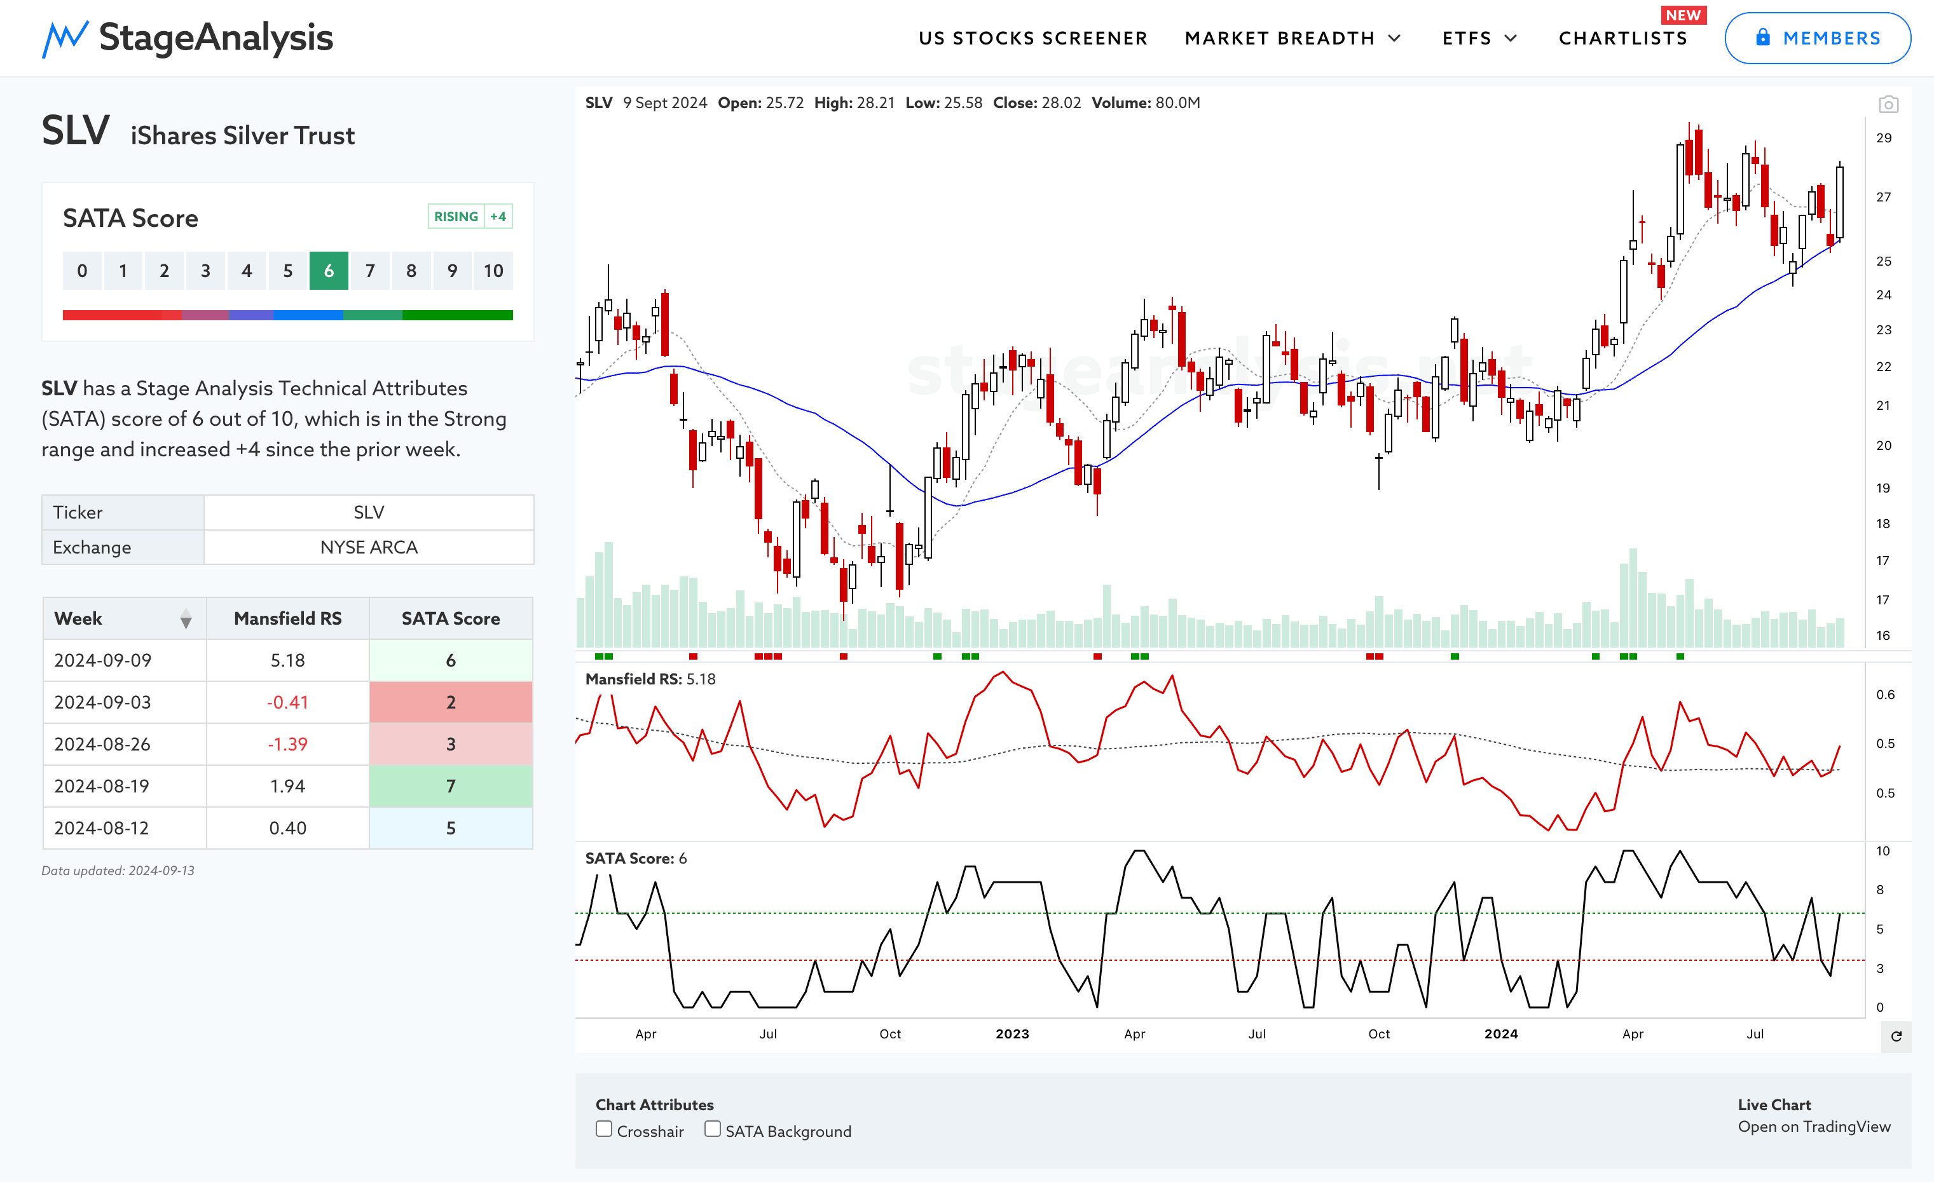Click the 2024-08-19 week cell

point(125,786)
